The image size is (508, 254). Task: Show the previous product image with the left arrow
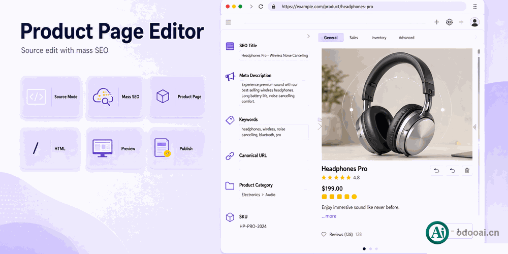coord(320,126)
